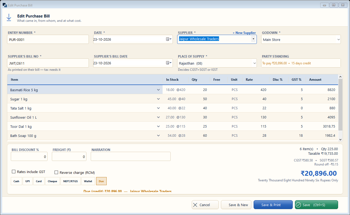
Task: Enable the Reverse charge (RCM) checkbox
Action: [x=56, y=172]
